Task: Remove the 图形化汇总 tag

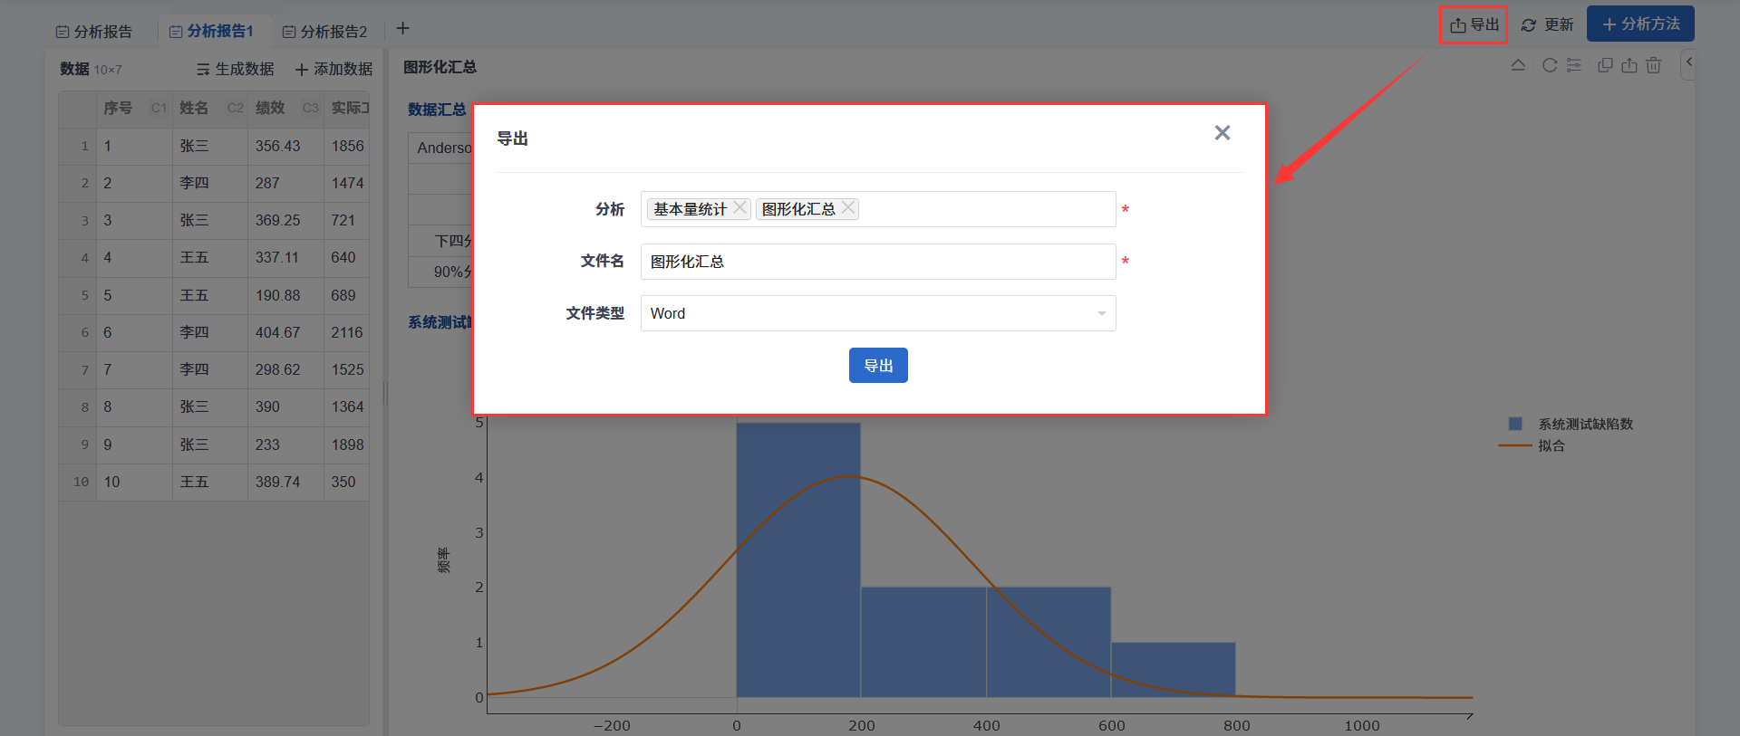Action: pyautogui.click(x=848, y=208)
